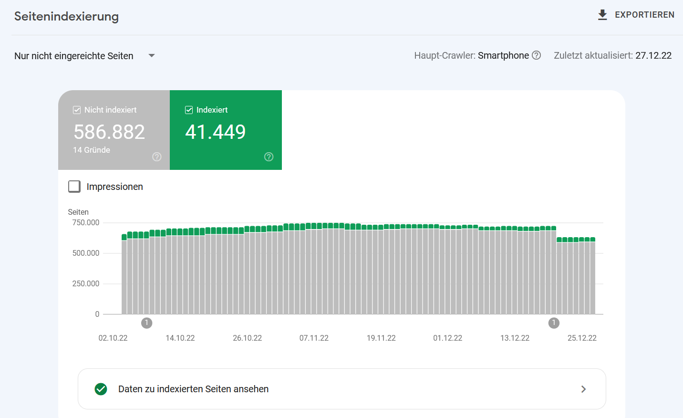
Task: Open help icon next to Haupt-Crawler Smartphone
Action: [537, 55]
